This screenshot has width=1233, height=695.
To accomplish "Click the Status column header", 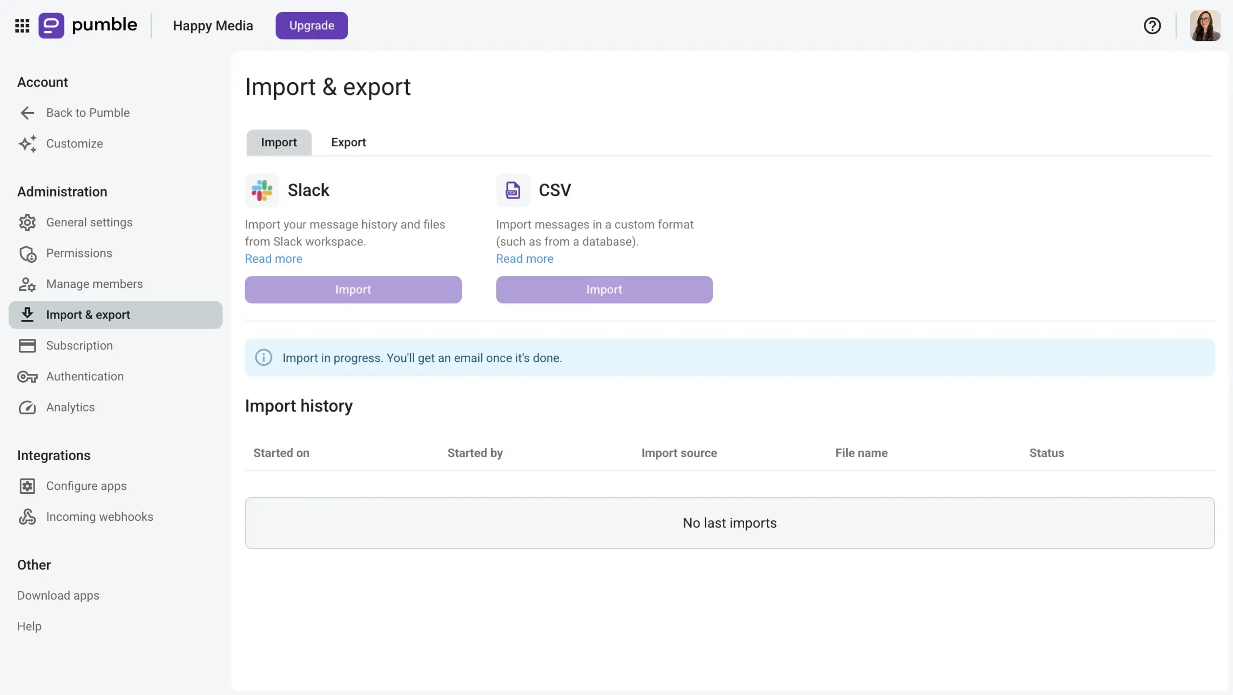I will pos(1047,453).
